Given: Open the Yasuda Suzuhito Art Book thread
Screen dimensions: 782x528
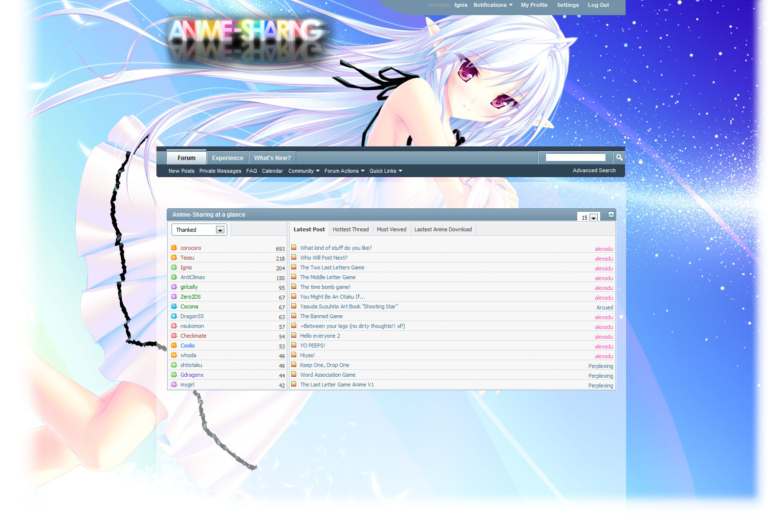Looking at the screenshot, I should point(349,306).
